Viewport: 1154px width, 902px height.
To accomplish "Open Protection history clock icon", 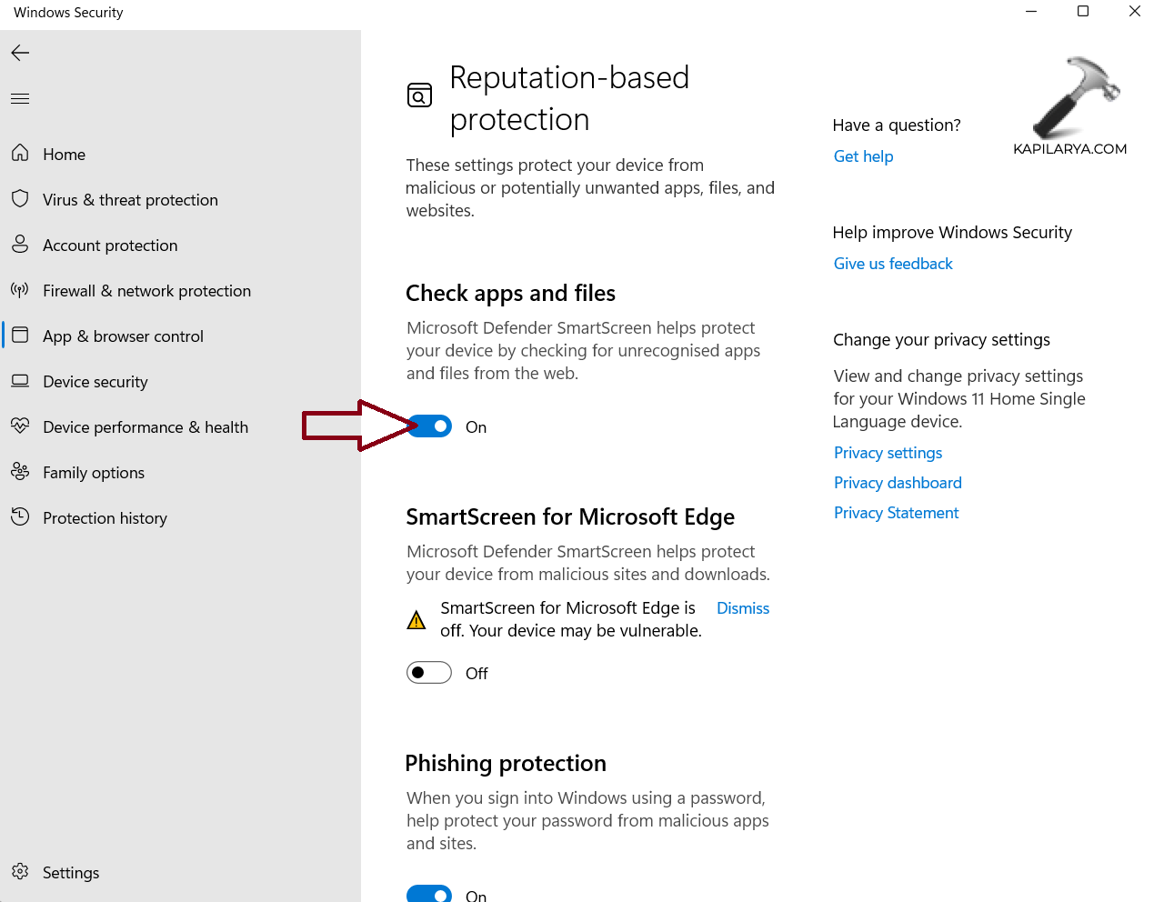I will [x=20, y=517].
